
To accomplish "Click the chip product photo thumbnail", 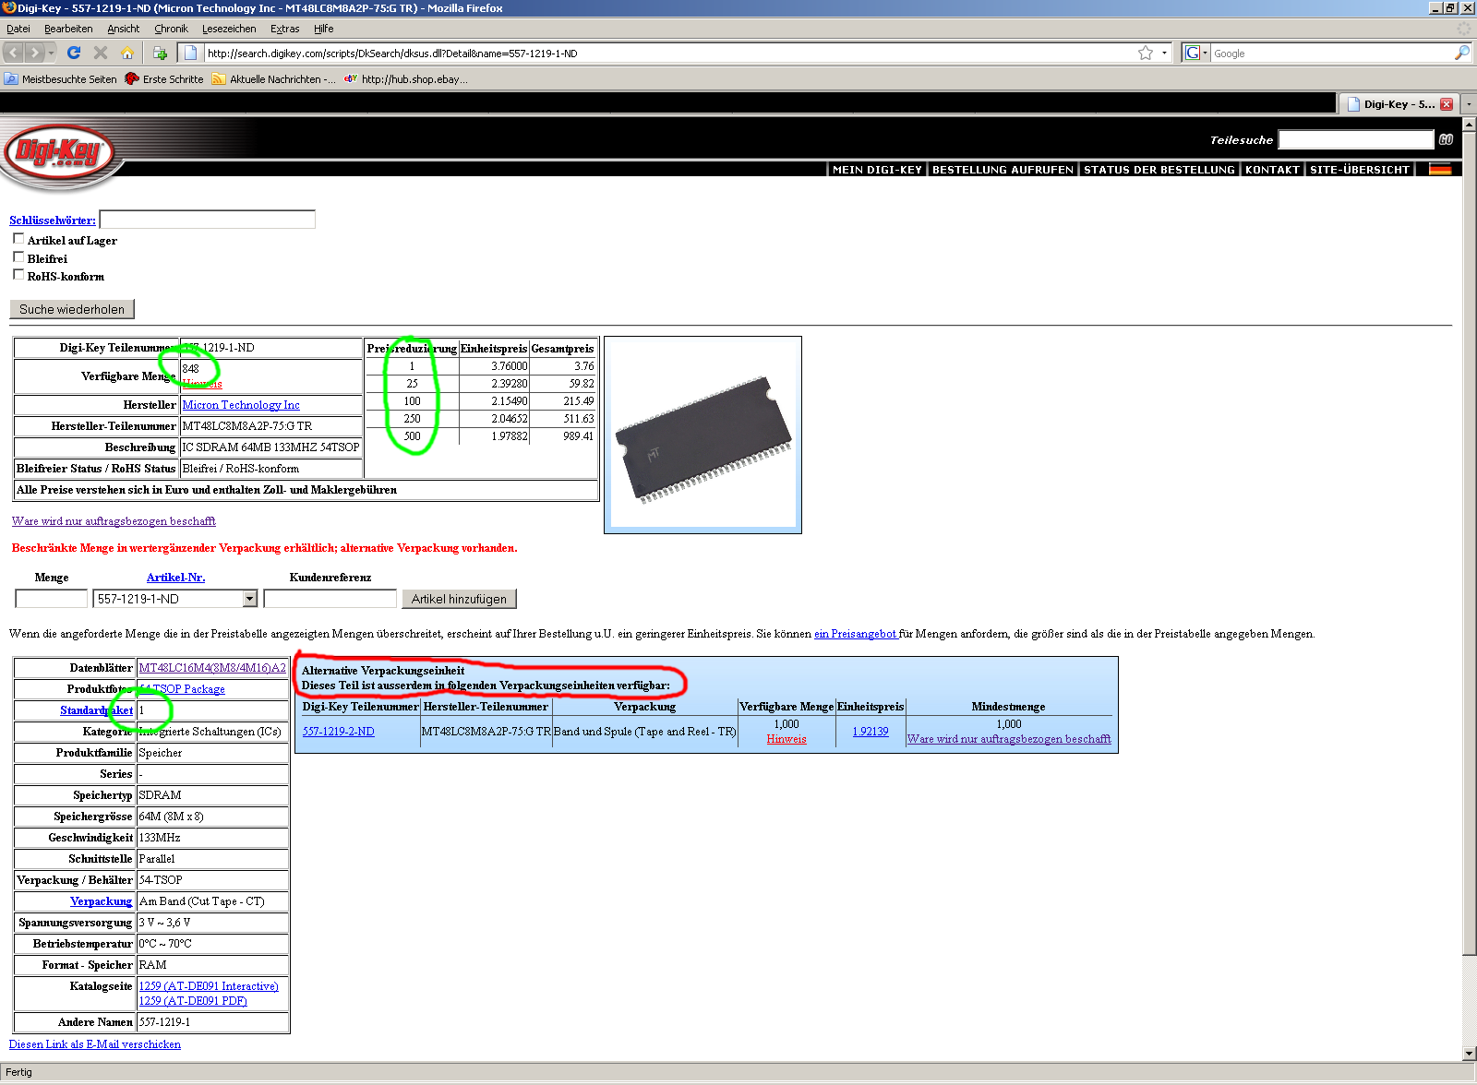I will tap(702, 435).
